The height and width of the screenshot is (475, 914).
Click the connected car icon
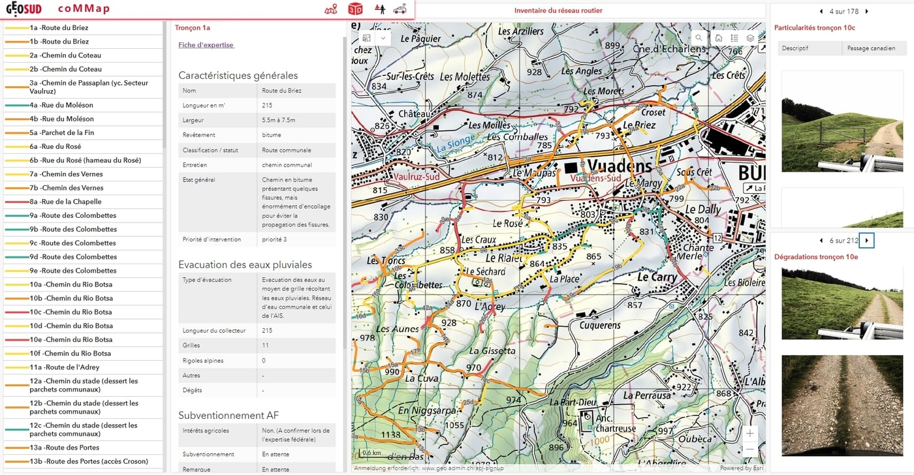click(400, 8)
